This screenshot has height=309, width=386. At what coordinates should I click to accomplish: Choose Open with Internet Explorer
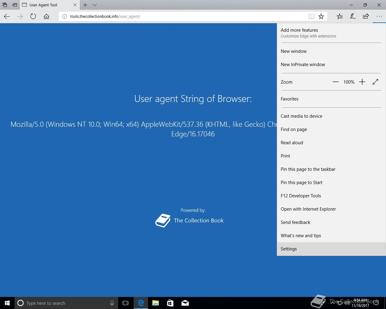coord(331,209)
